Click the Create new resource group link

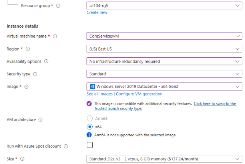tap(97, 12)
